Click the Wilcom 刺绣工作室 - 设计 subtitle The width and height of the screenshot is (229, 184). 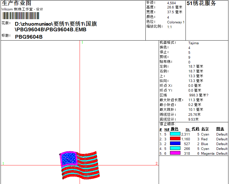tap(22, 9)
